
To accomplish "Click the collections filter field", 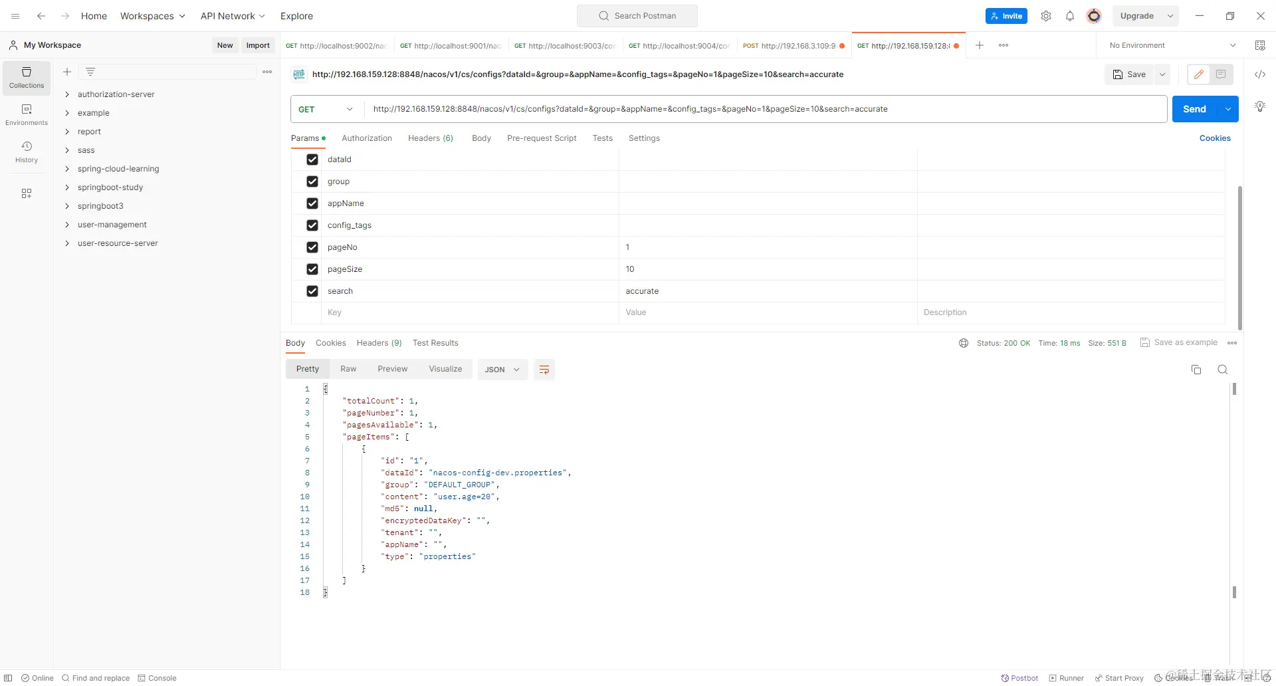I will pyautogui.click(x=167, y=72).
